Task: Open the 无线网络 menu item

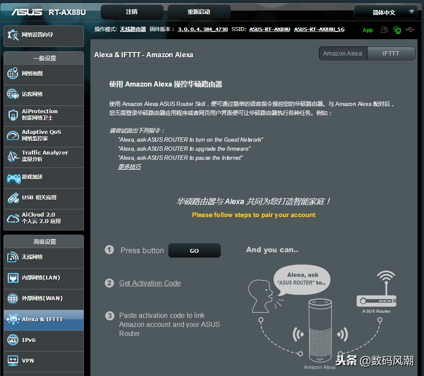Action: [44, 257]
